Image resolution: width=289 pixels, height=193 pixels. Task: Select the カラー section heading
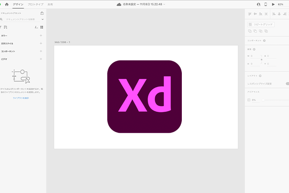pos(4,36)
